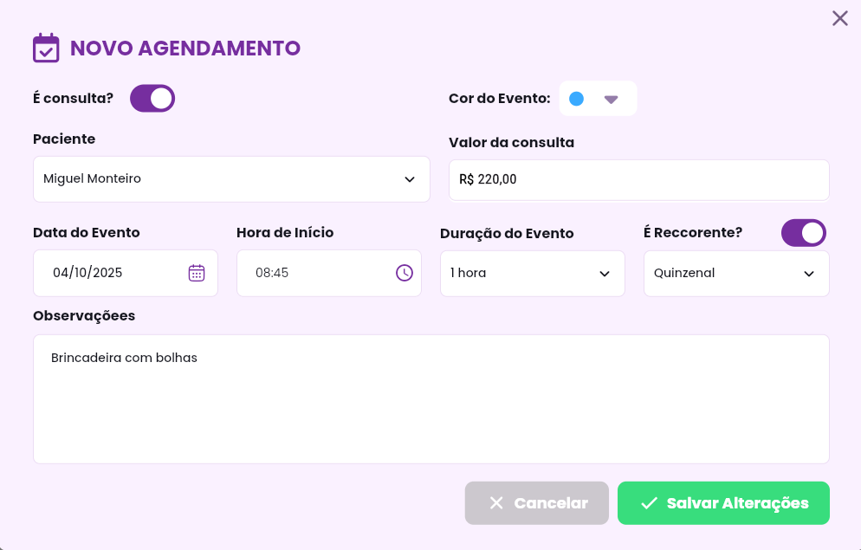861x550 pixels.
Task: Select the blue event color swatch
Action: 576,99
